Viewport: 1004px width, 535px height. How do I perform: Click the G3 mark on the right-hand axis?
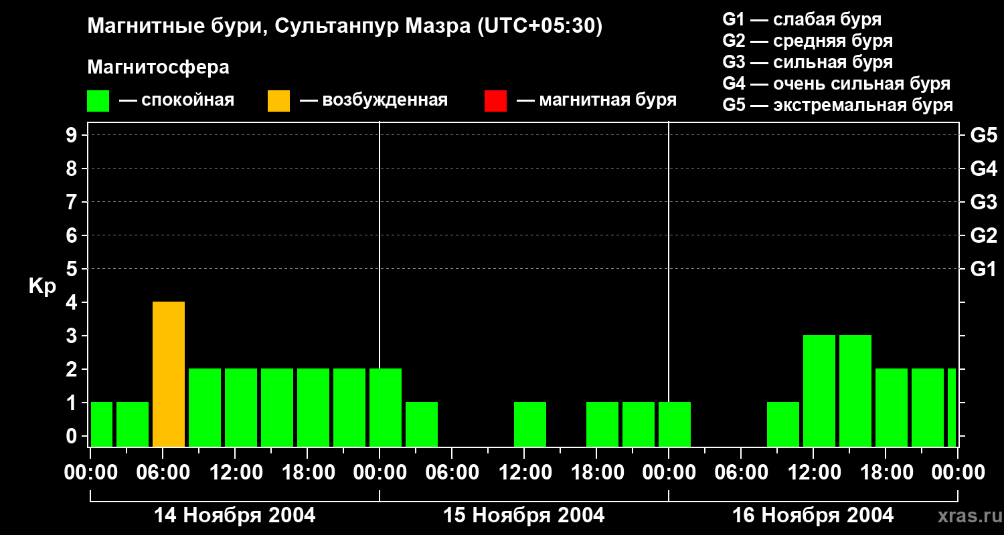coord(984,203)
